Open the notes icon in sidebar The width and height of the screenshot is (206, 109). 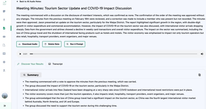point(4,11)
